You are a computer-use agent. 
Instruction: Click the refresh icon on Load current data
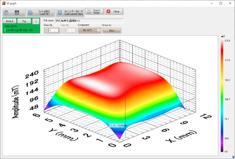click(60, 12)
